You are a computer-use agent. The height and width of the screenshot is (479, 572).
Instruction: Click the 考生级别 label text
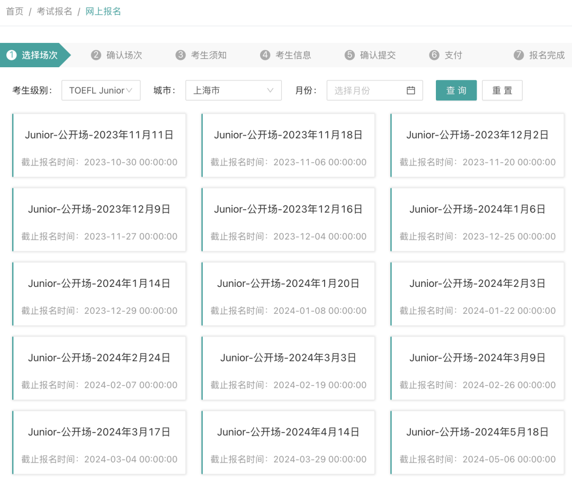tap(32, 91)
